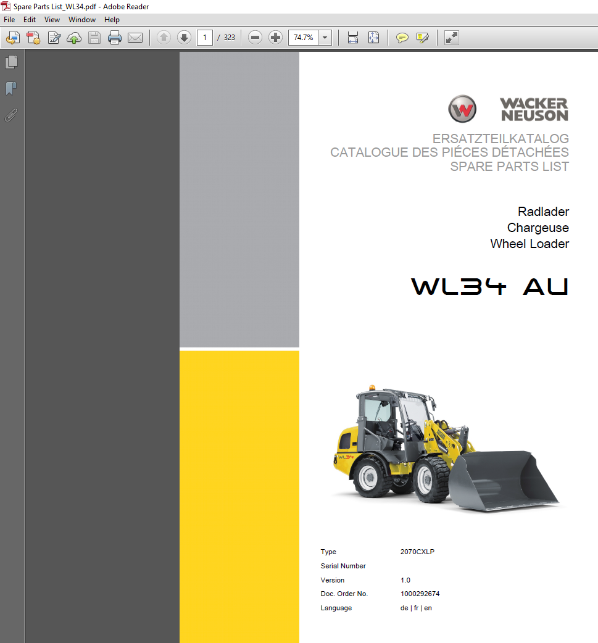Click the email envelope icon

[x=135, y=38]
